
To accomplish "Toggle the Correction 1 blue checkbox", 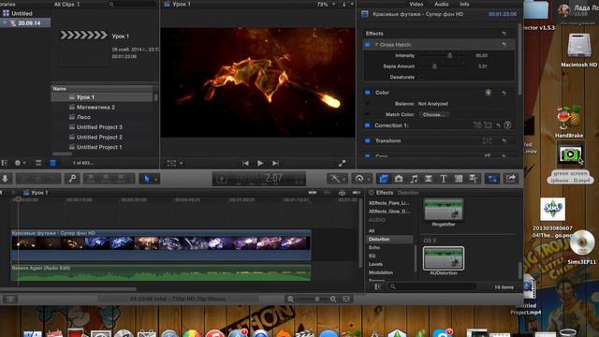I will pyautogui.click(x=368, y=125).
